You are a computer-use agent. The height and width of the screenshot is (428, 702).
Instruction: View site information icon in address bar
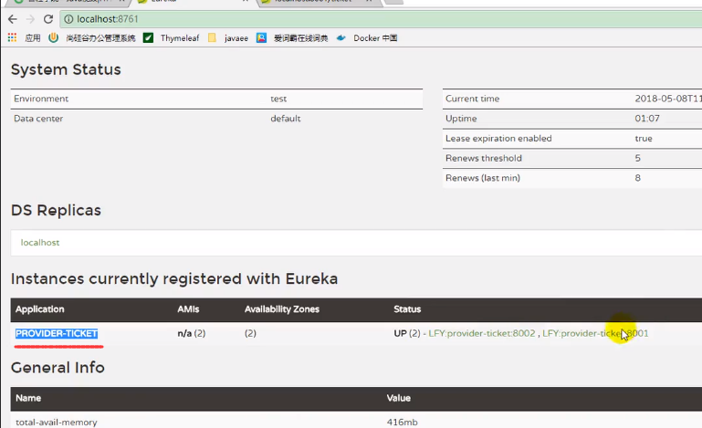68,19
